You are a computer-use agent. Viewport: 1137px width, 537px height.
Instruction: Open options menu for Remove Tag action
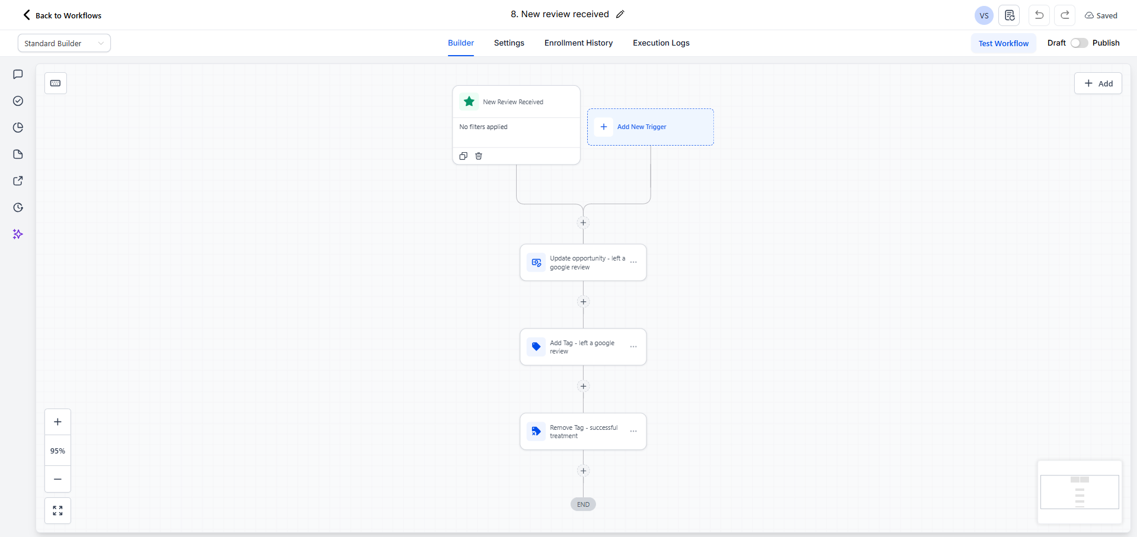click(633, 432)
